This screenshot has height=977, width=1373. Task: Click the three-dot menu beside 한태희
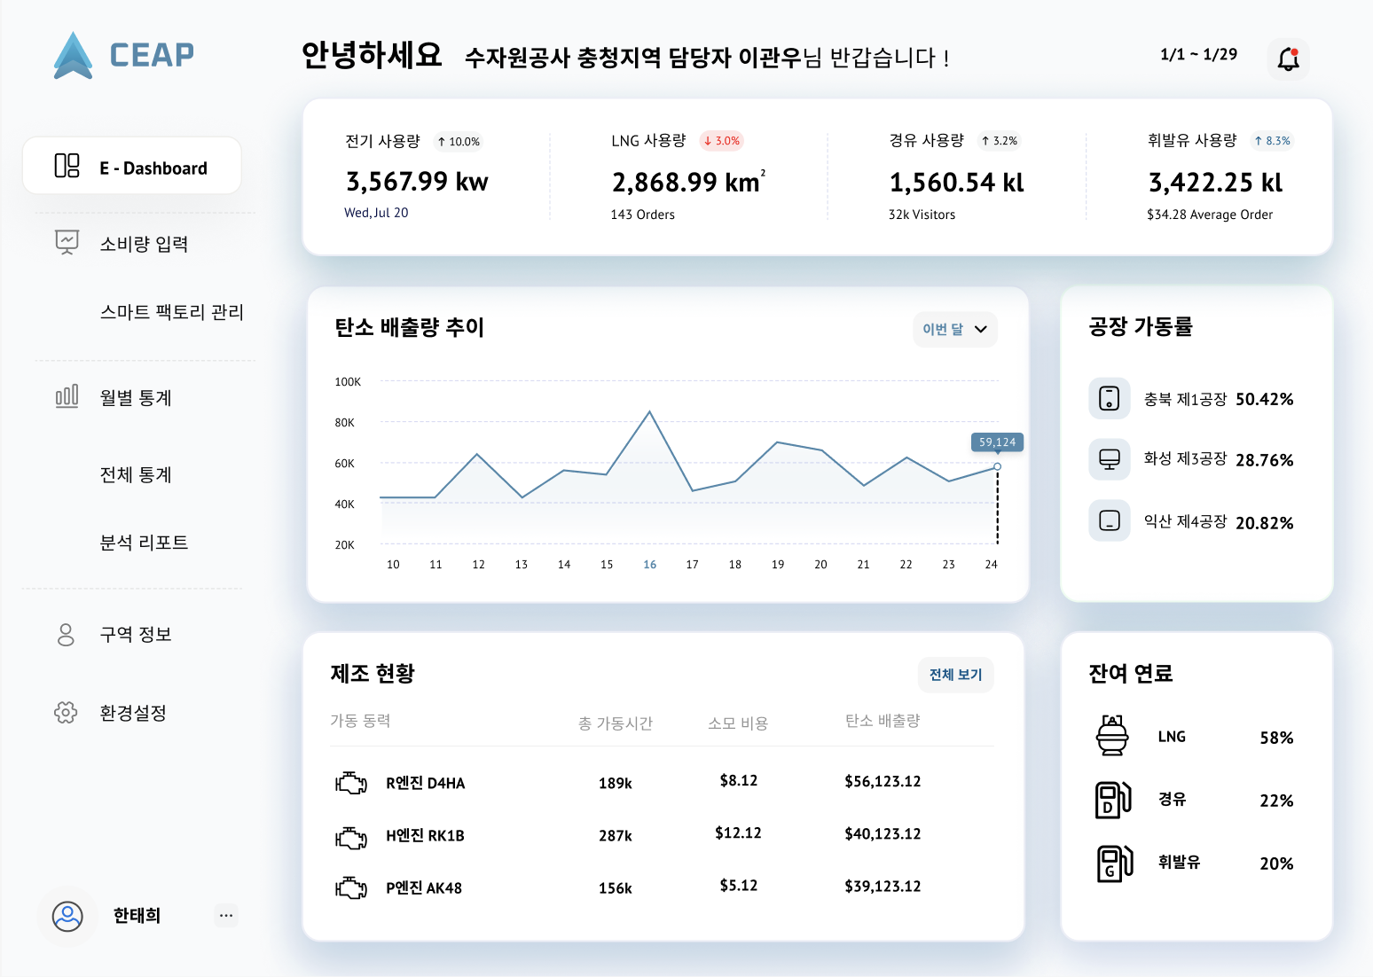(x=226, y=915)
